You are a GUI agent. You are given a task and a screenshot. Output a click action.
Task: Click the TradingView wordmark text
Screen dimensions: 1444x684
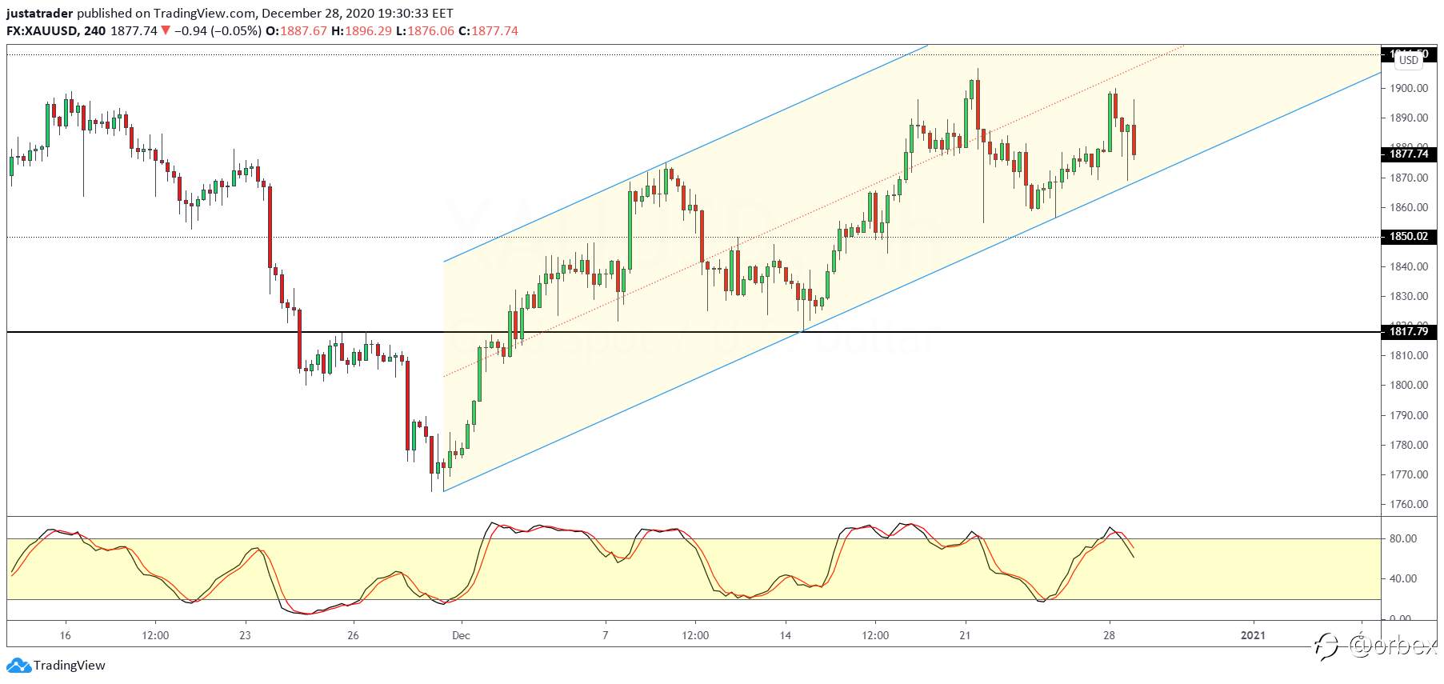click(70, 666)
